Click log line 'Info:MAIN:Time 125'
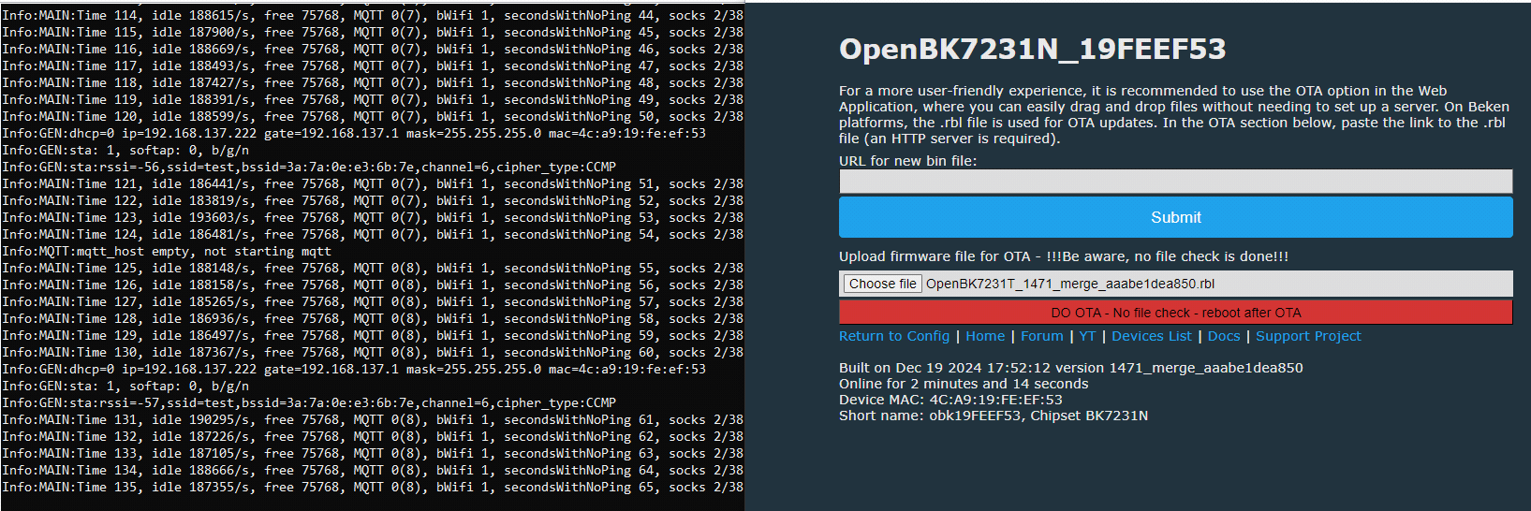 [373, 268]
